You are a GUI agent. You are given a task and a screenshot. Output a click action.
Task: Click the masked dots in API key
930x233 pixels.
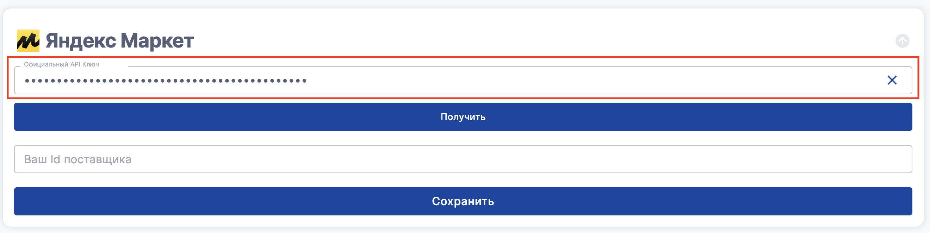(165, 81)
